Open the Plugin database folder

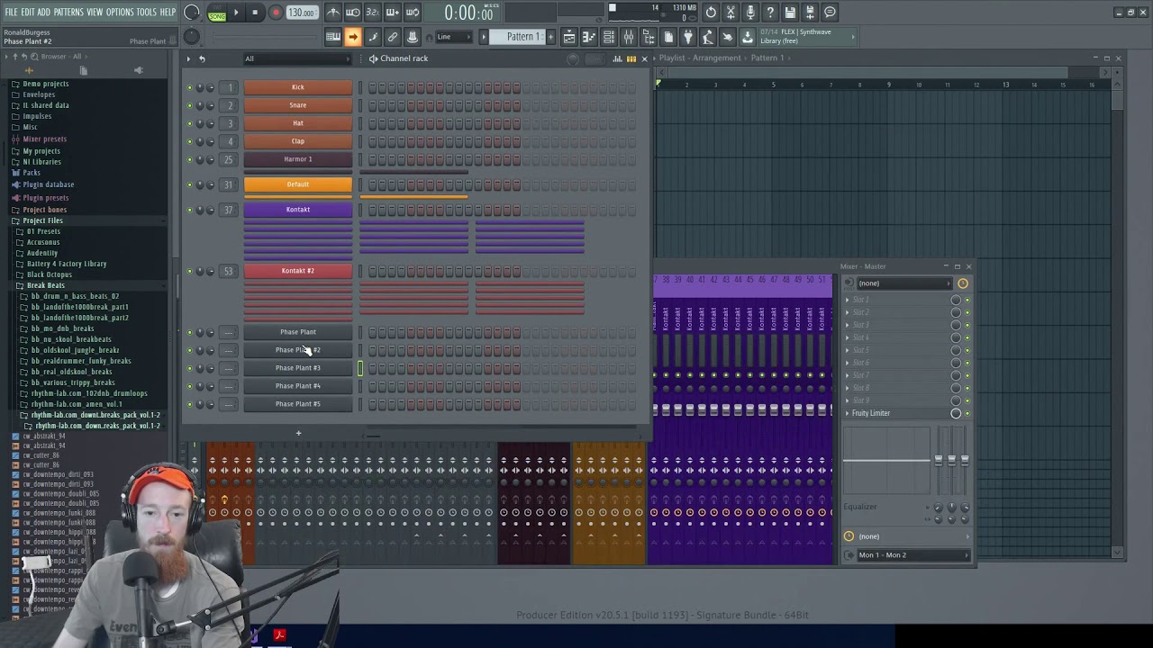point(48,185)
